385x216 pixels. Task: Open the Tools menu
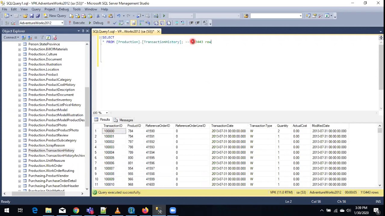(77, 9)
